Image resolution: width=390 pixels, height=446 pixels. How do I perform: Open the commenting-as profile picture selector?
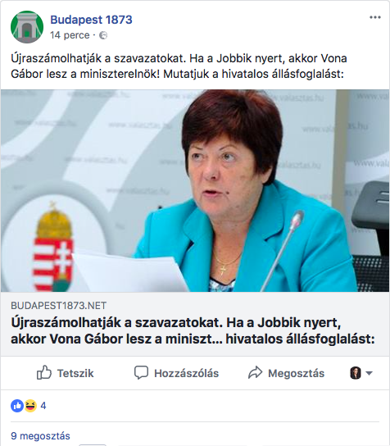[356, 373]
